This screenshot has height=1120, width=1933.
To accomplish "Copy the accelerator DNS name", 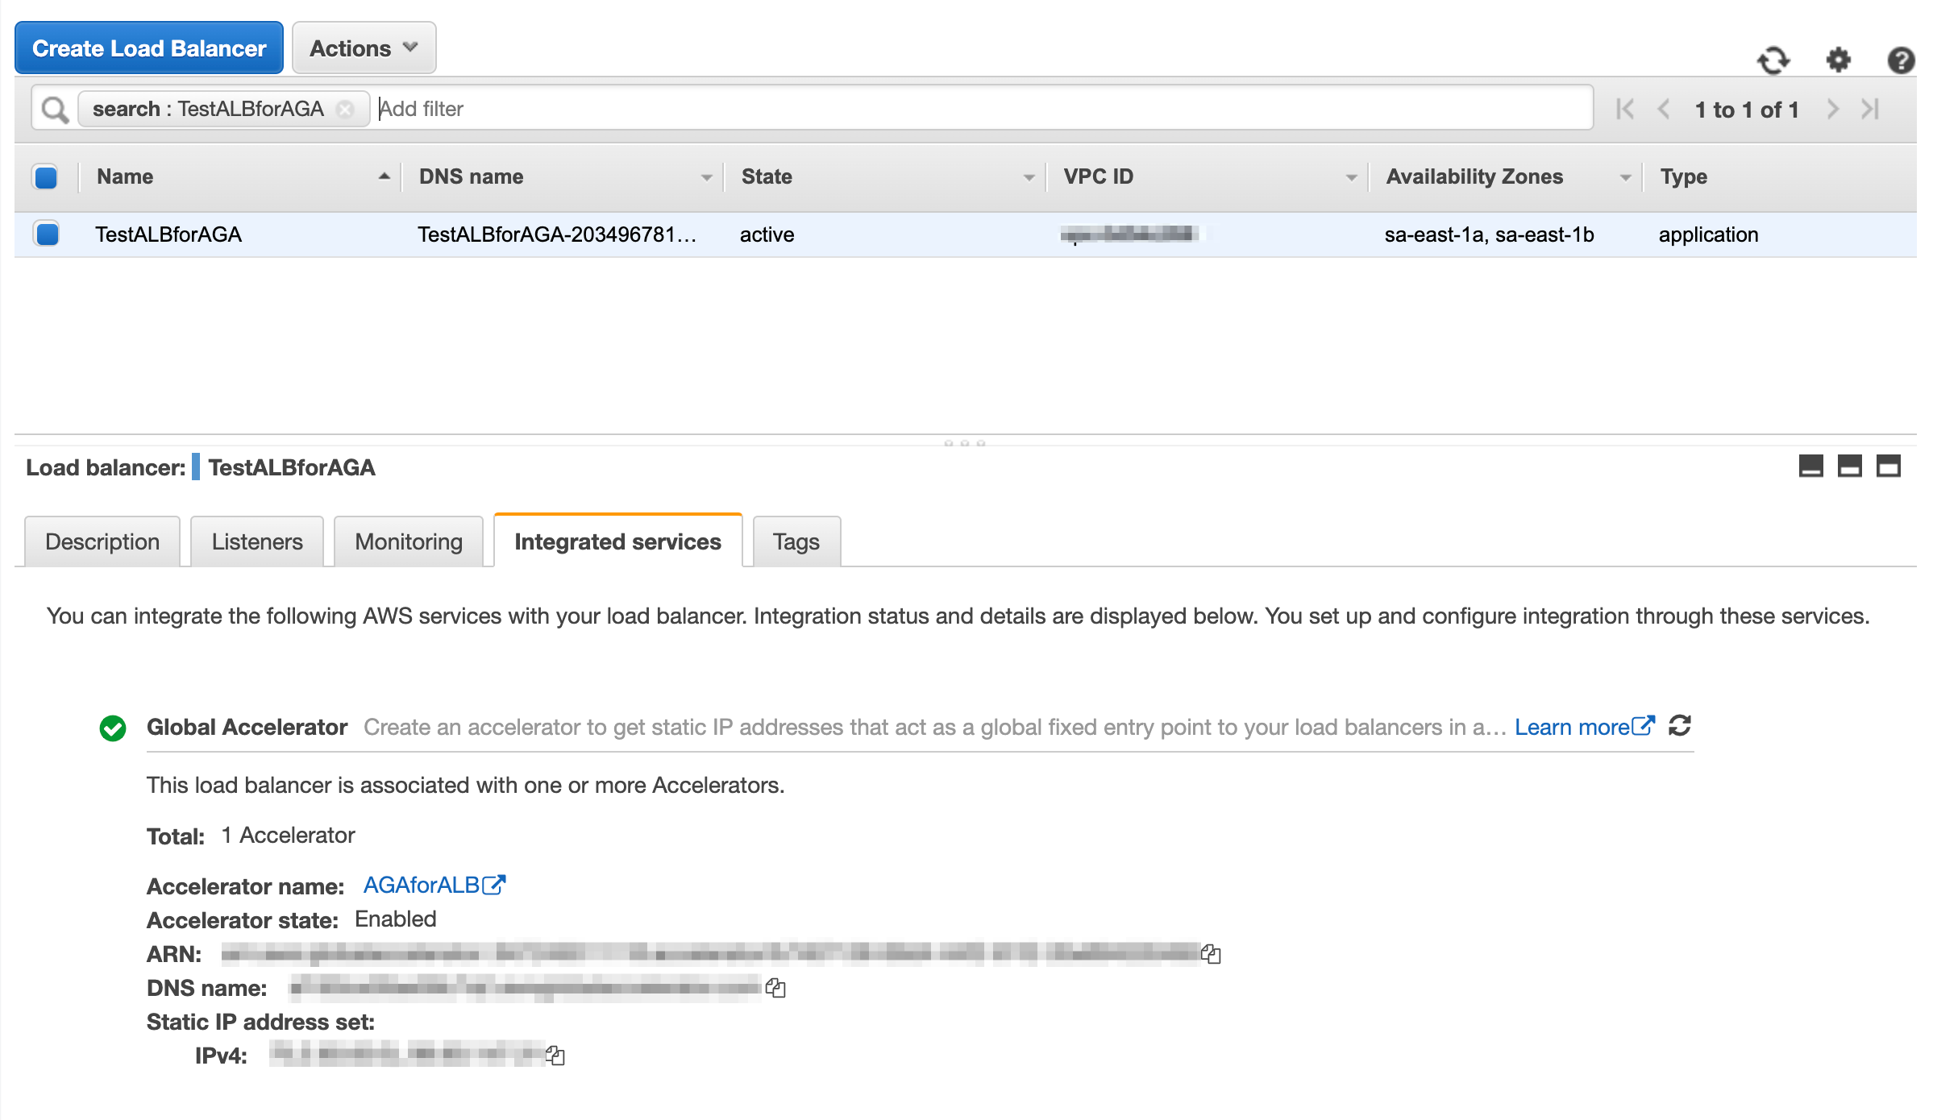I will (x=775, y=988).
